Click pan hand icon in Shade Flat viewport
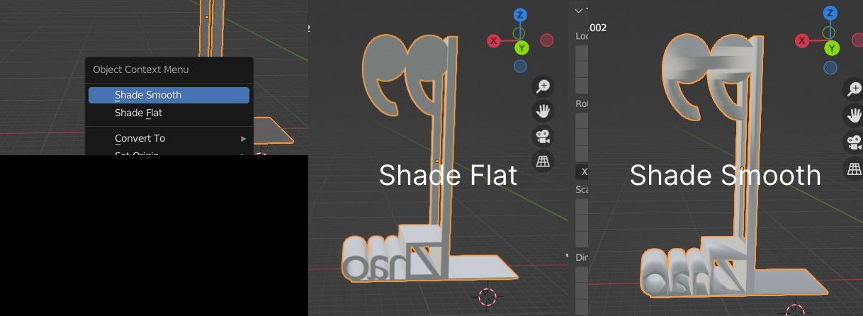 click(543, 111)
